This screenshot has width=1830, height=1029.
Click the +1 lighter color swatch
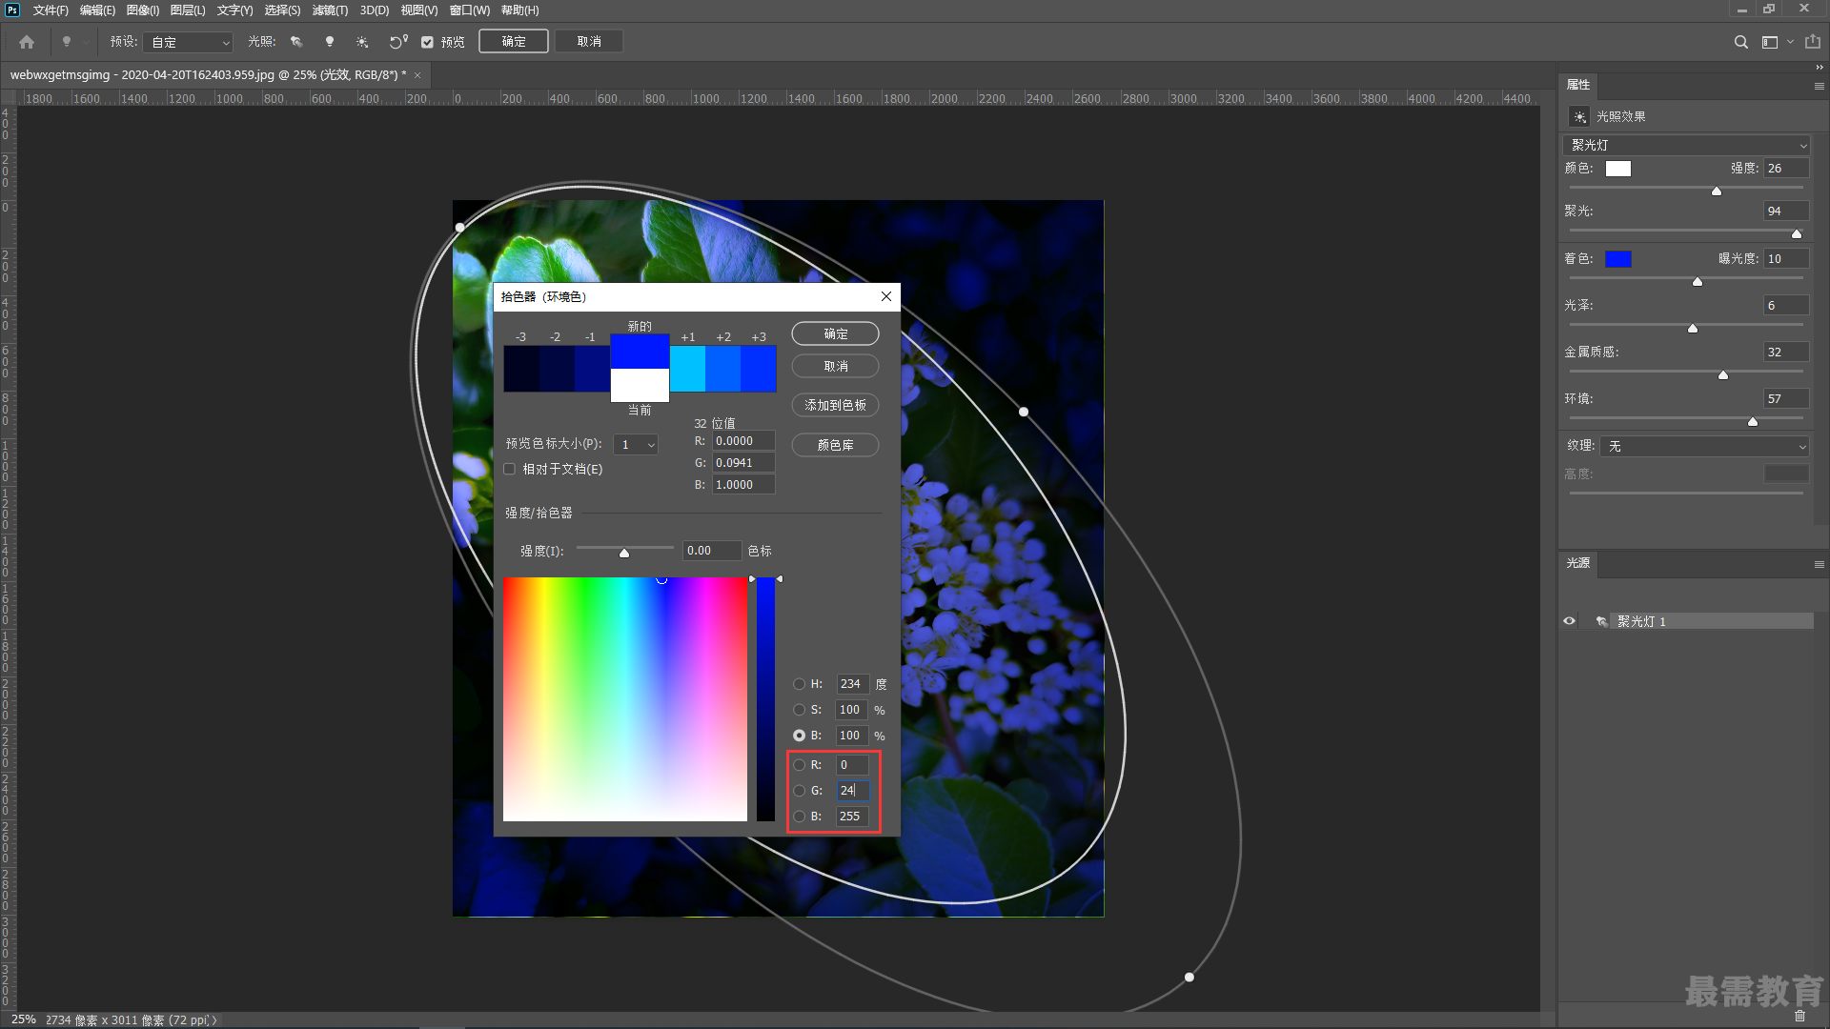pyautogui.click(x=687, y=369)
